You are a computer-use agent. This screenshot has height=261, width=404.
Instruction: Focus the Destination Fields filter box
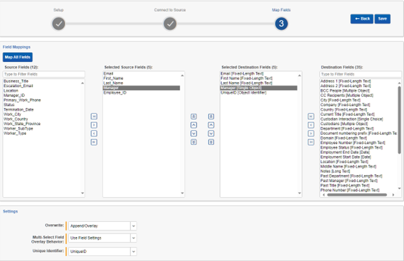coord(360,74)
